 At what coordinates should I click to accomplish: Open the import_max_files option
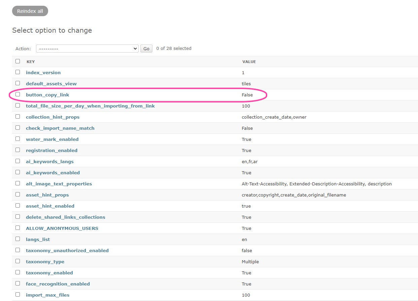(x=47, y=295)
